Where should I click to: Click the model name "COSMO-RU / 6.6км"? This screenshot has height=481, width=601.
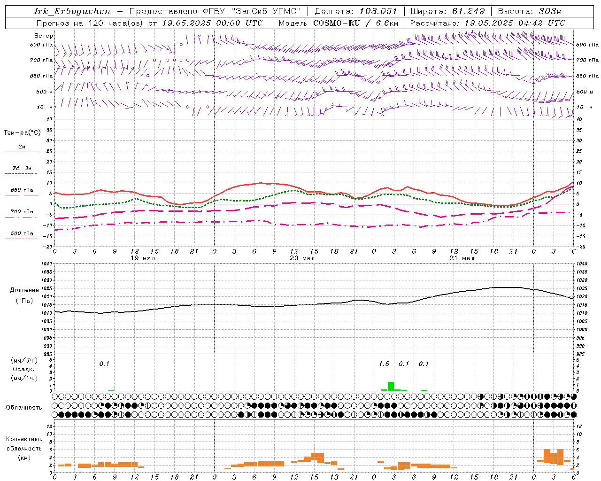tap(356, 23)
